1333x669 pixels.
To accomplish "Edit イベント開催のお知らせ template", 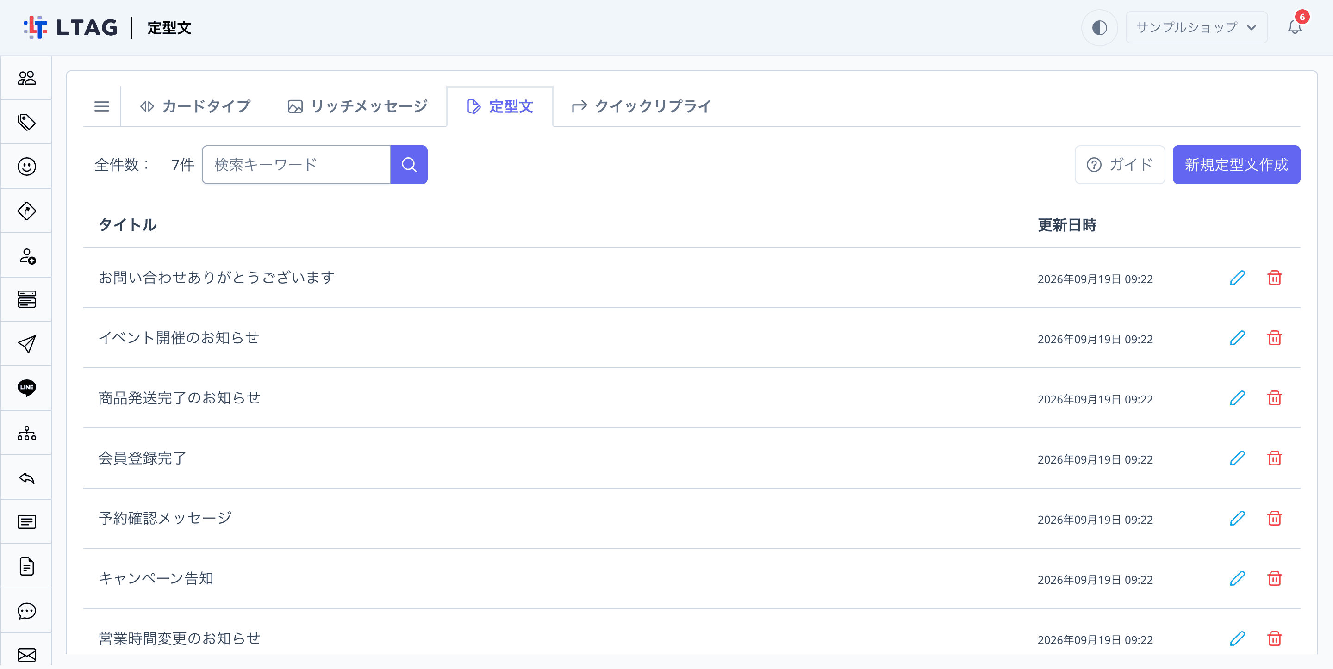I will [x=1237, y=338].
